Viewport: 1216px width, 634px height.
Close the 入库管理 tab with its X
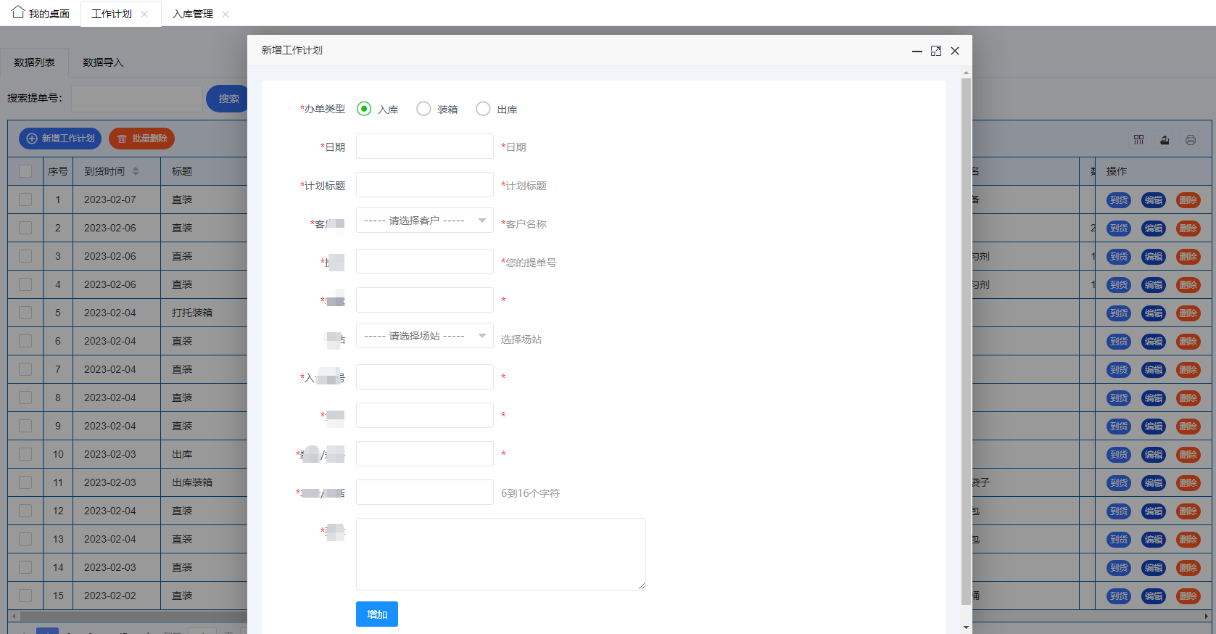[x=226, y=15]
